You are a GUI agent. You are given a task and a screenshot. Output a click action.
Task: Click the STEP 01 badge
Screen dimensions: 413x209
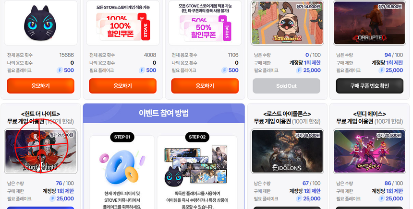click(122, 137)
